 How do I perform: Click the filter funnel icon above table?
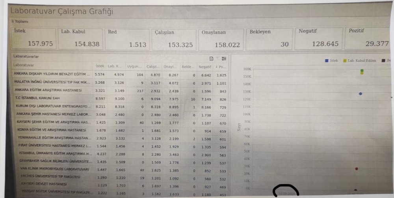click(217, 59)
